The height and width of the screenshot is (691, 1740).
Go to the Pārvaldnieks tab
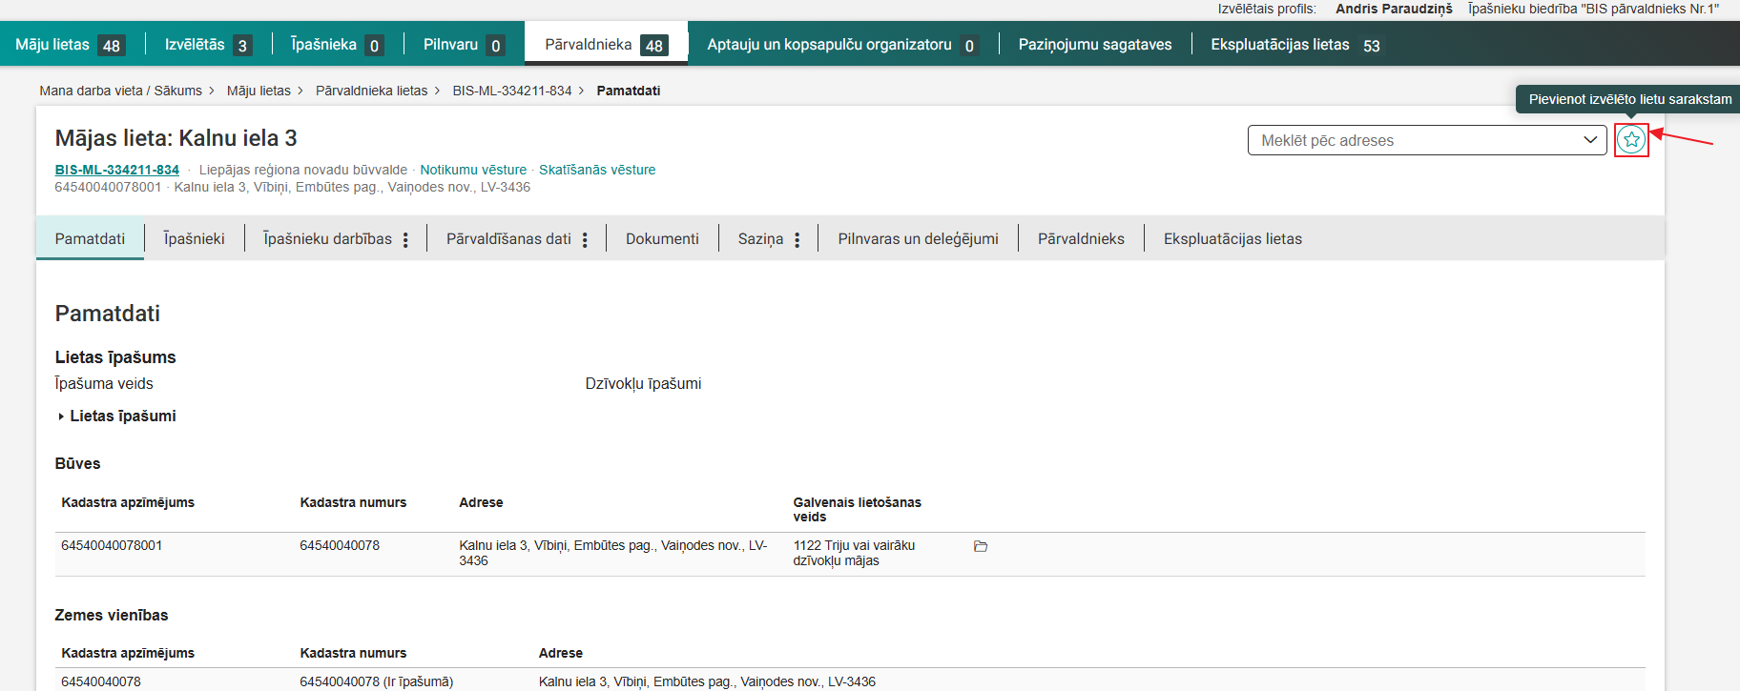tap(1081, 239)
